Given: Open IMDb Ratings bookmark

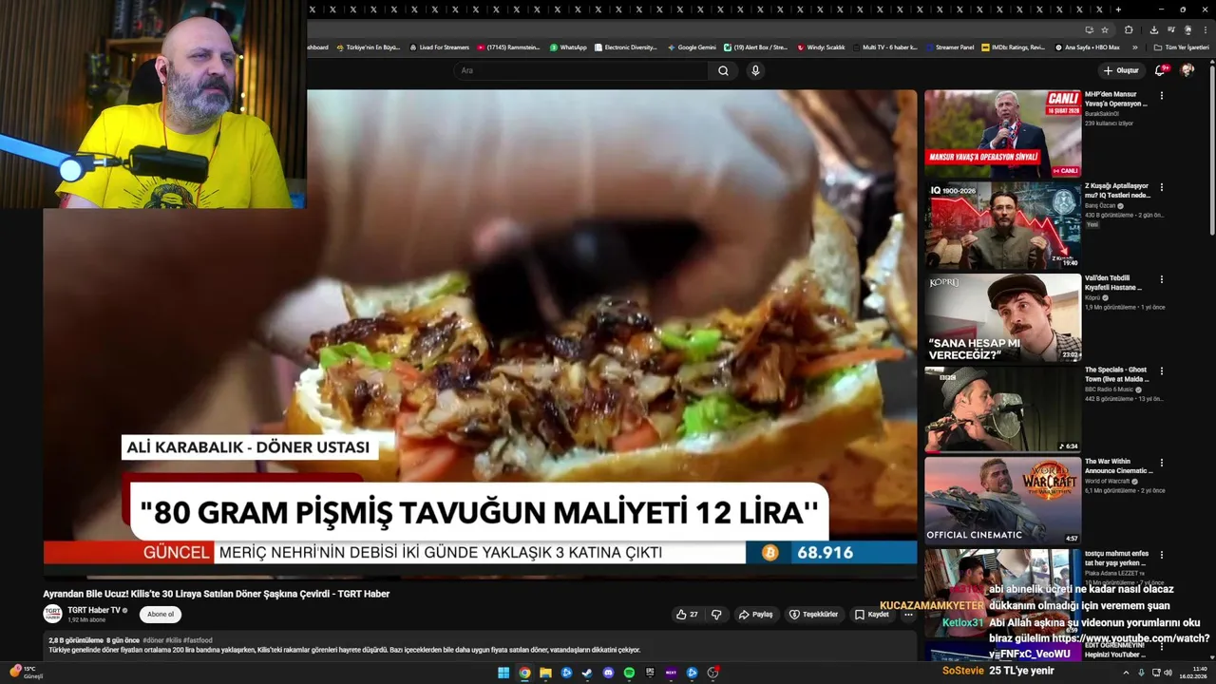Looking at the screenshot, I should [x=1013, y=47].
